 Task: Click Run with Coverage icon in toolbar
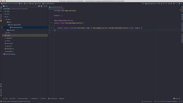pyautogui.click(x=164, y=3)
